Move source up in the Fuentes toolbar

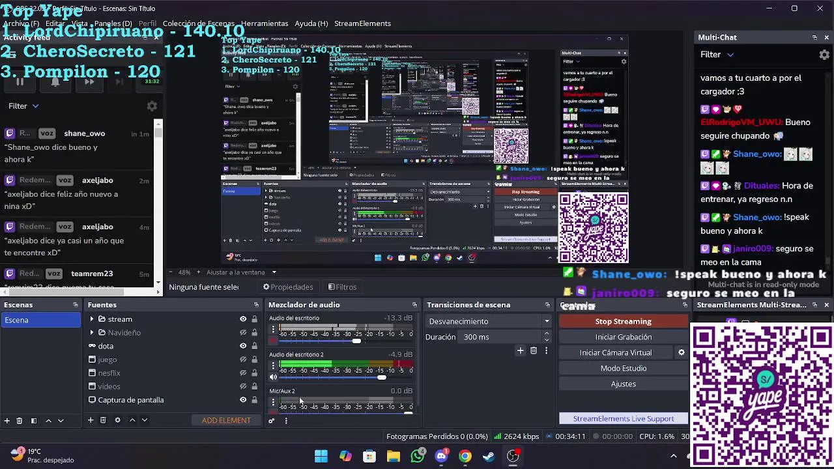pyautogui.click(x=132, y=420)
